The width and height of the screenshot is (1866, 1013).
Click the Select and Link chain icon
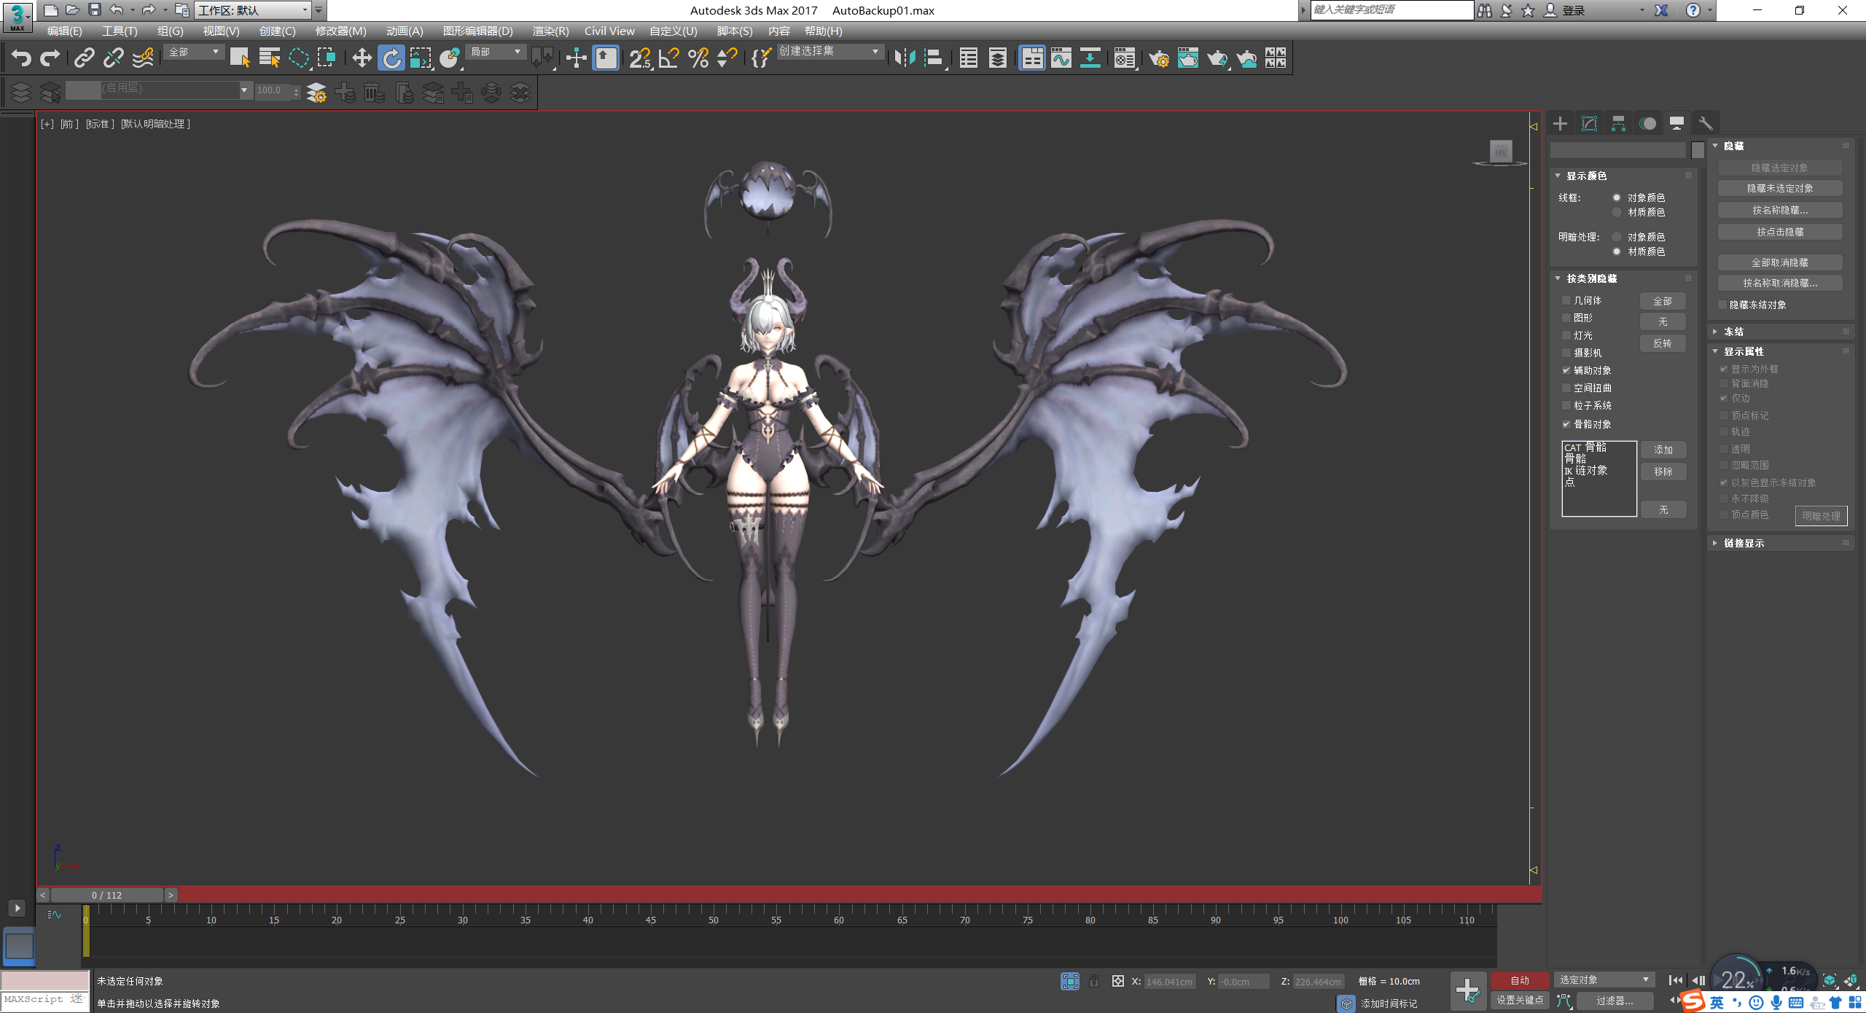[x=85, y=58]
